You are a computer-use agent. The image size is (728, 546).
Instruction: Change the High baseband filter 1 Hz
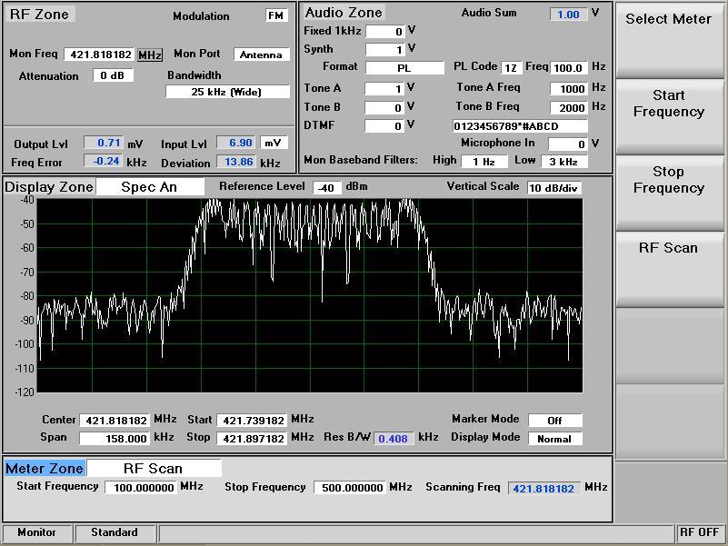(484, 161)
